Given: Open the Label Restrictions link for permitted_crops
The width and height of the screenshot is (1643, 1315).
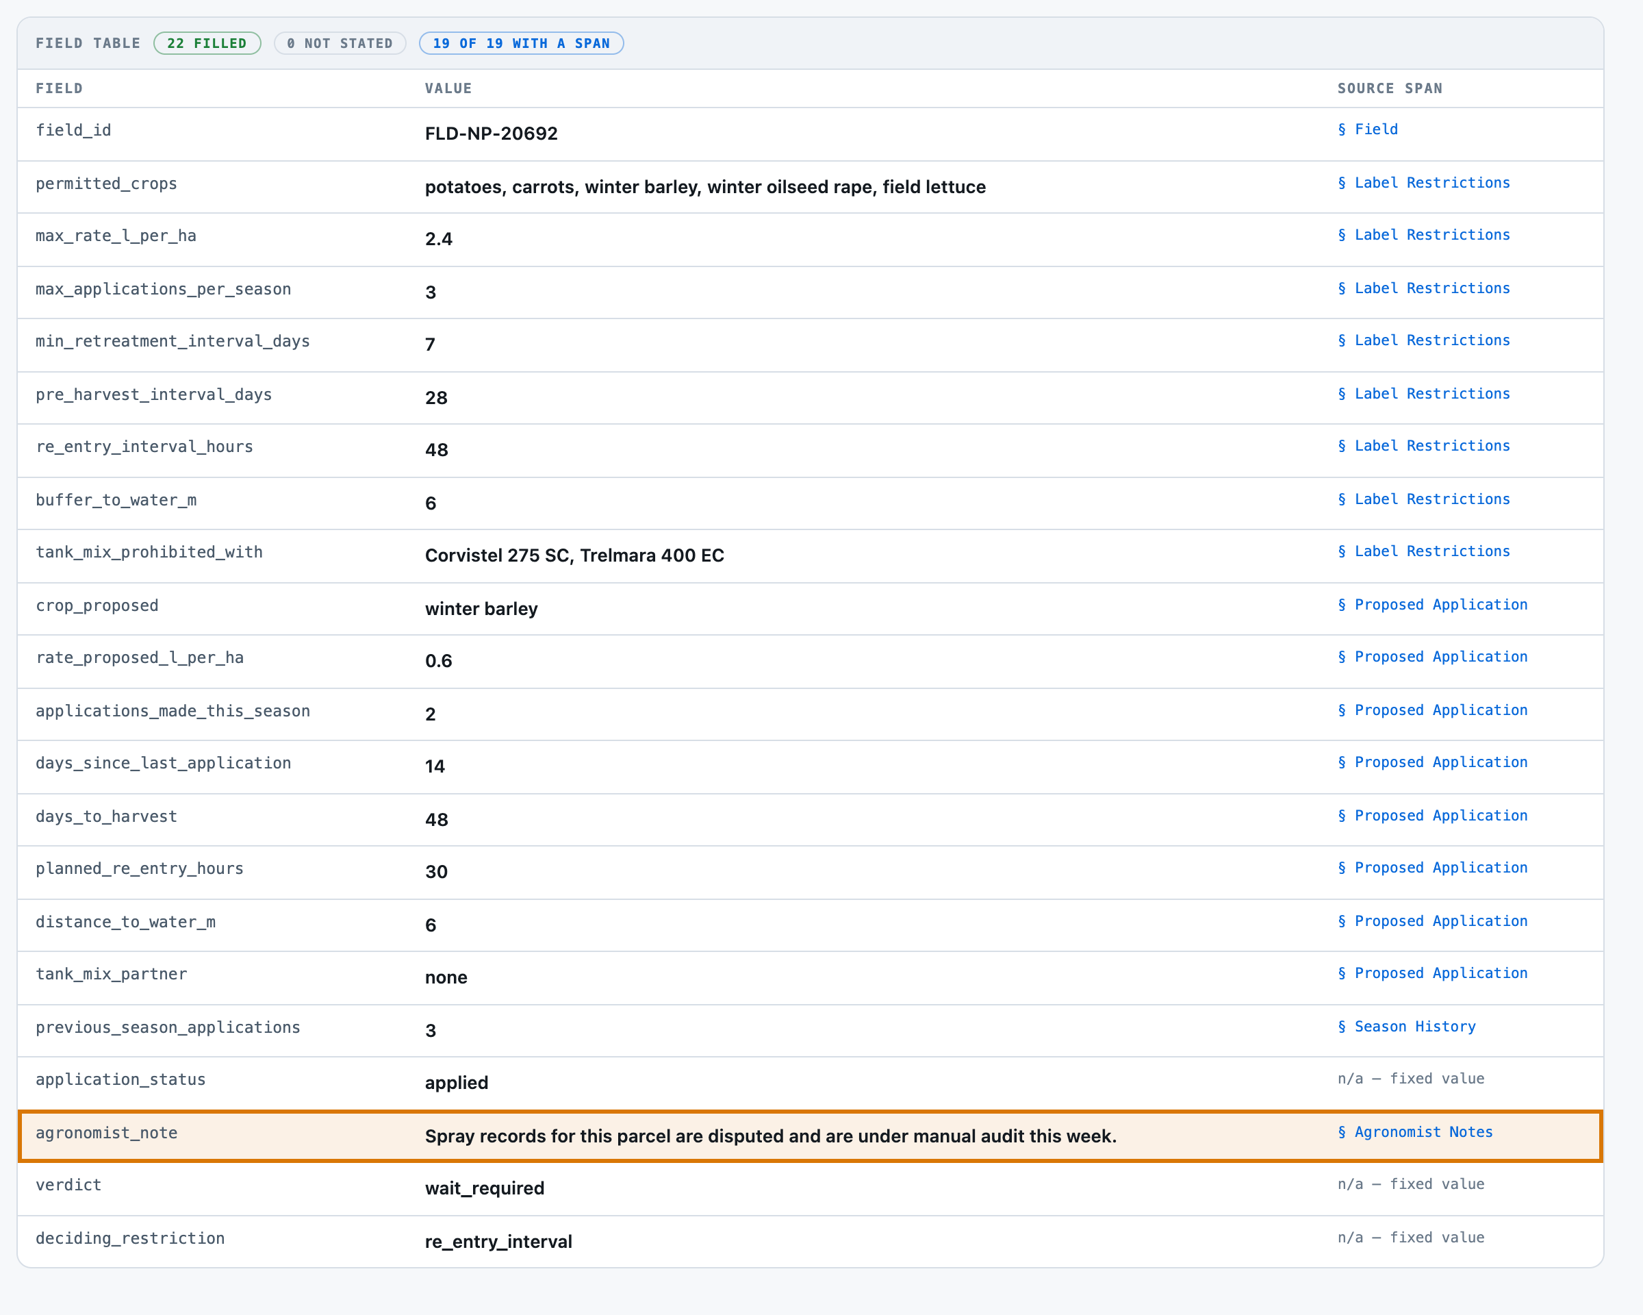Looking at the screenshot, I should coord(1423,183).
